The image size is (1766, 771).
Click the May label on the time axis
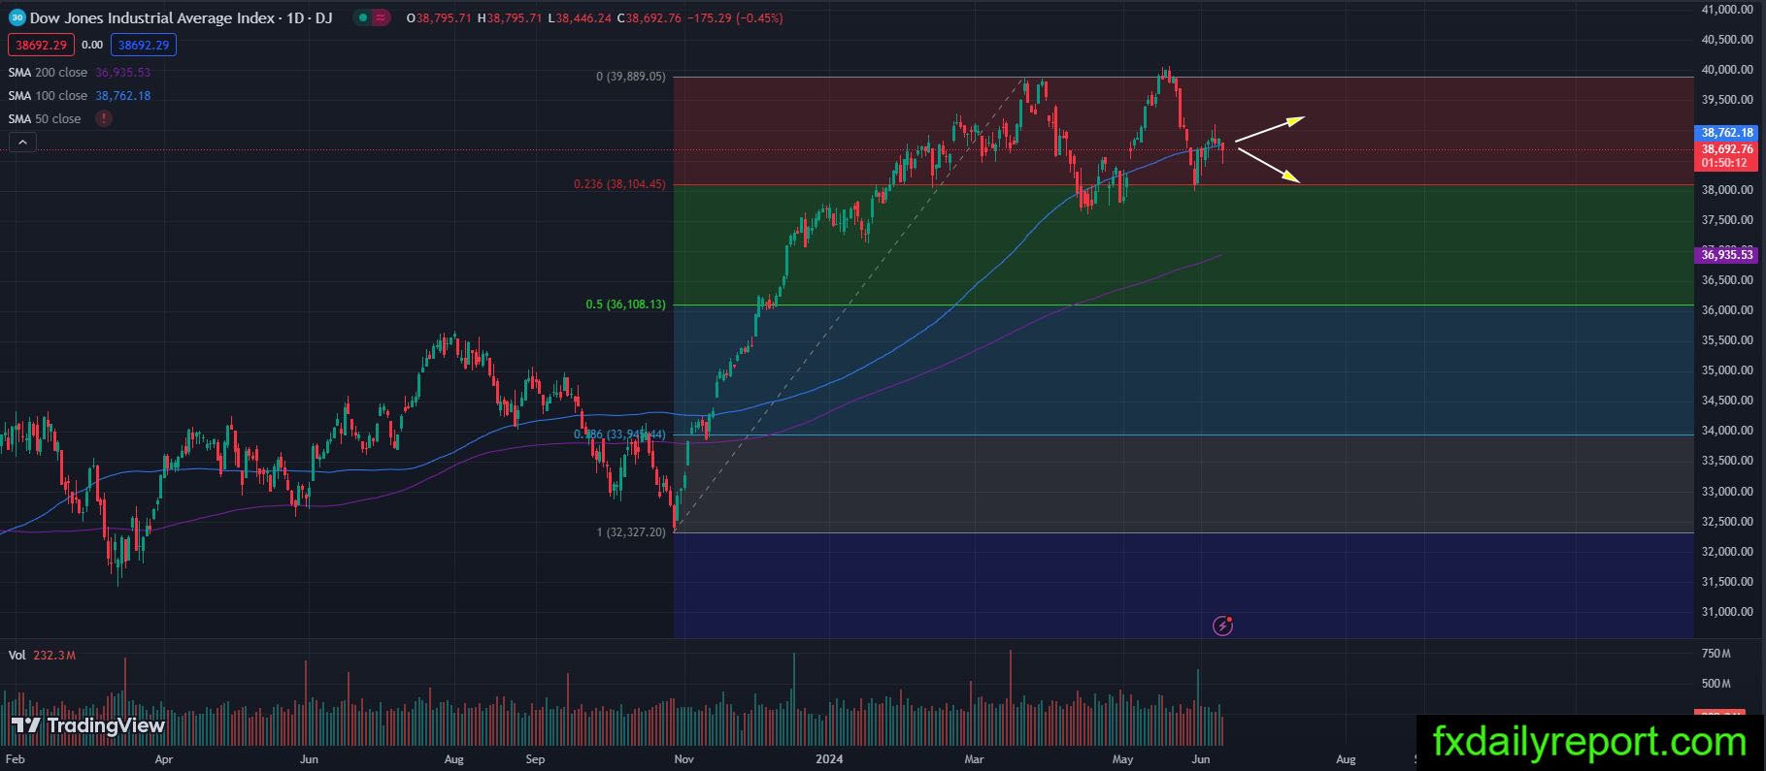tap(1123, 759)
